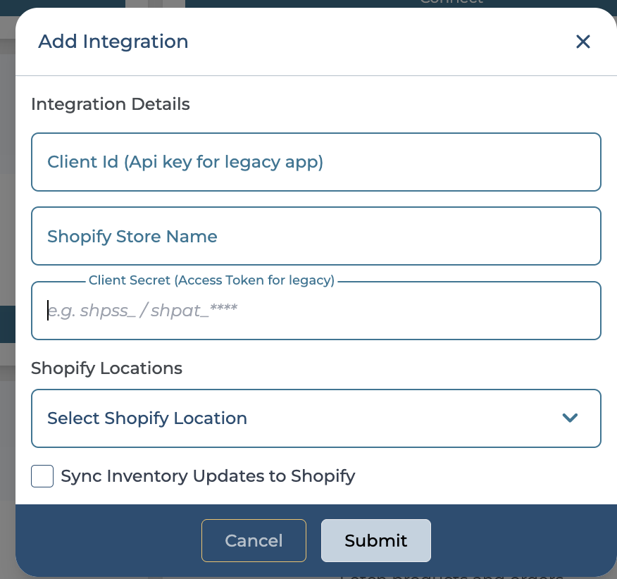
Task: Open the Select Shopify Location dropdown
Action: (316, 418)
